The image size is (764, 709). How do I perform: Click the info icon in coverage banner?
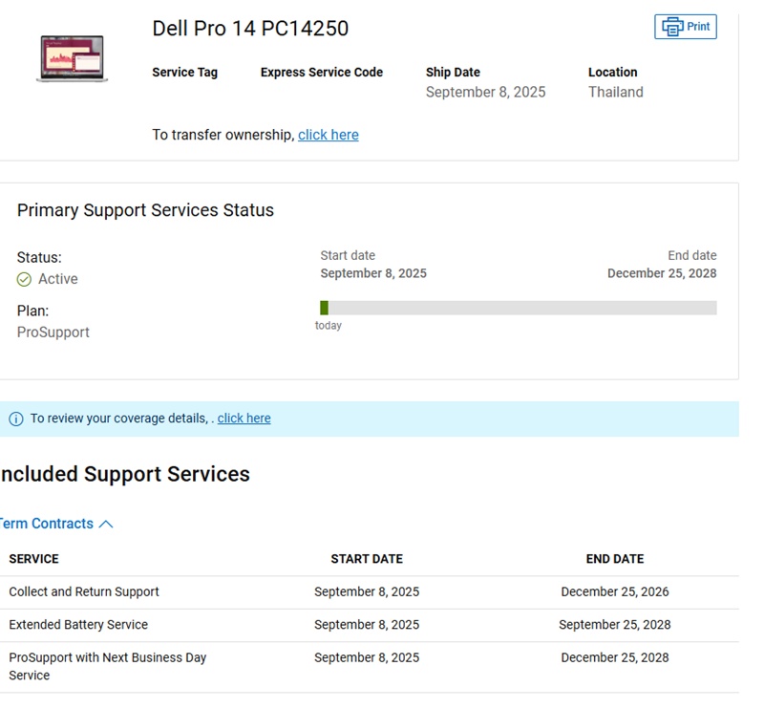(16, 419)
